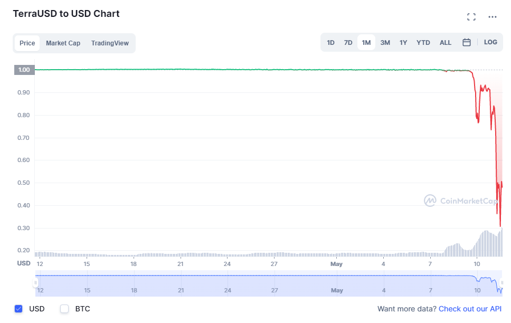Switch to the Market Cap tab
The width and height of the screenshot is (511, 323).
(63, 43)
